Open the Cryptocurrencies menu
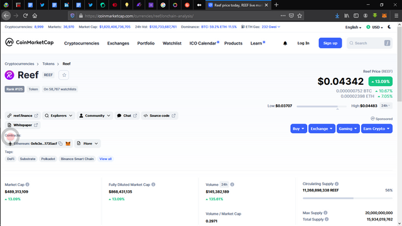 [82, 43]
